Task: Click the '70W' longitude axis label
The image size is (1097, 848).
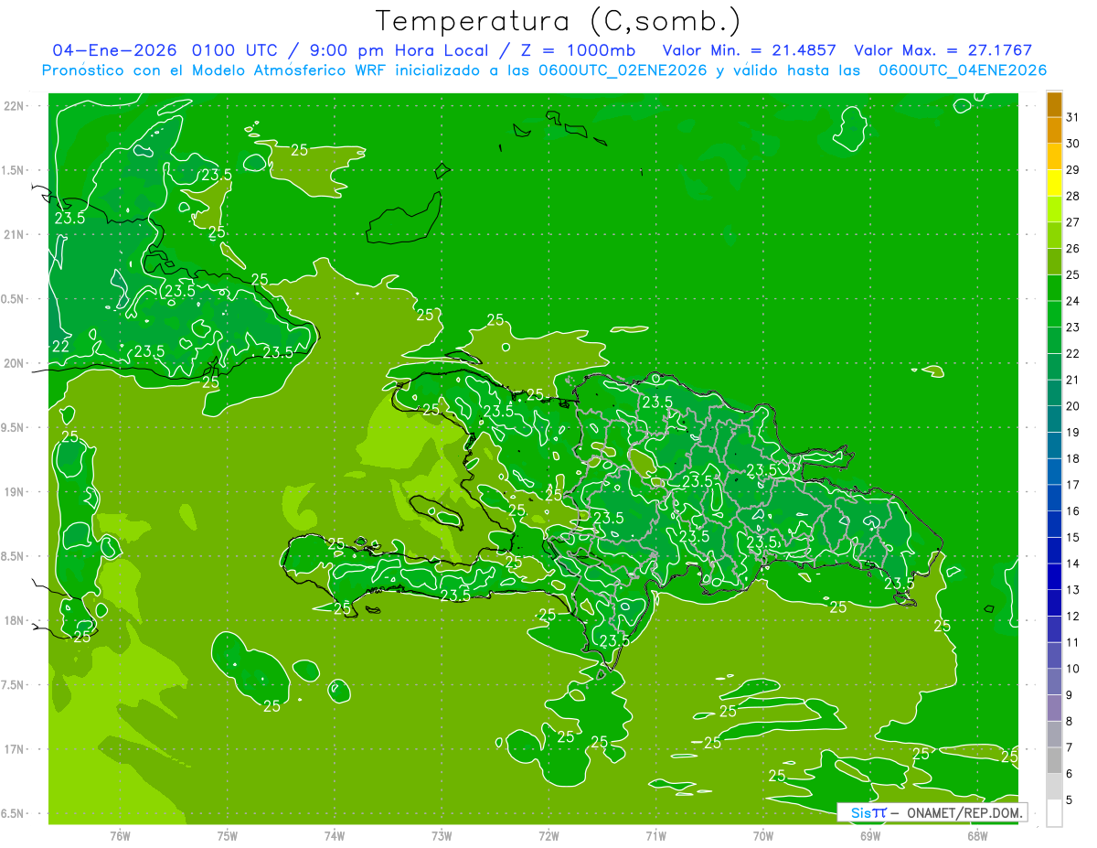Action: pos(763,835)
